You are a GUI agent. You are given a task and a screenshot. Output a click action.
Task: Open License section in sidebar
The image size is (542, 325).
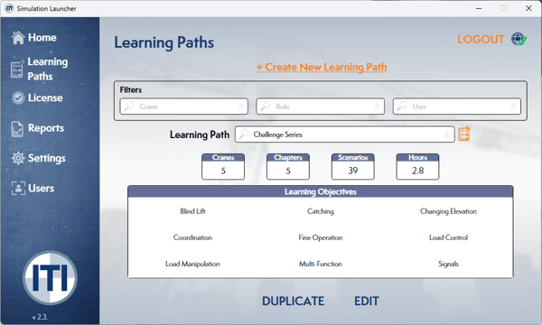coord(45,98)
